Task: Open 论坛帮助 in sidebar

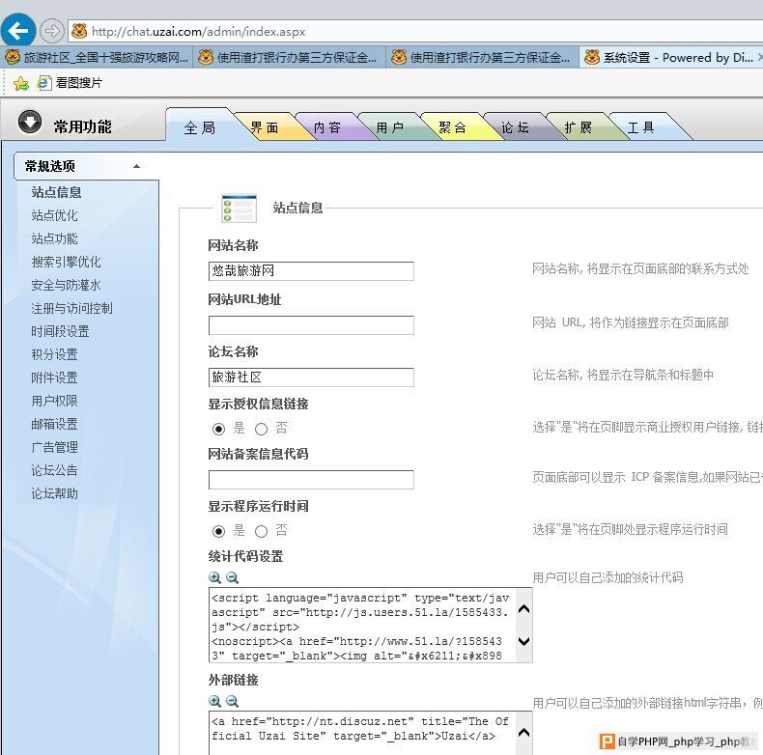Action: coord(54,493)
